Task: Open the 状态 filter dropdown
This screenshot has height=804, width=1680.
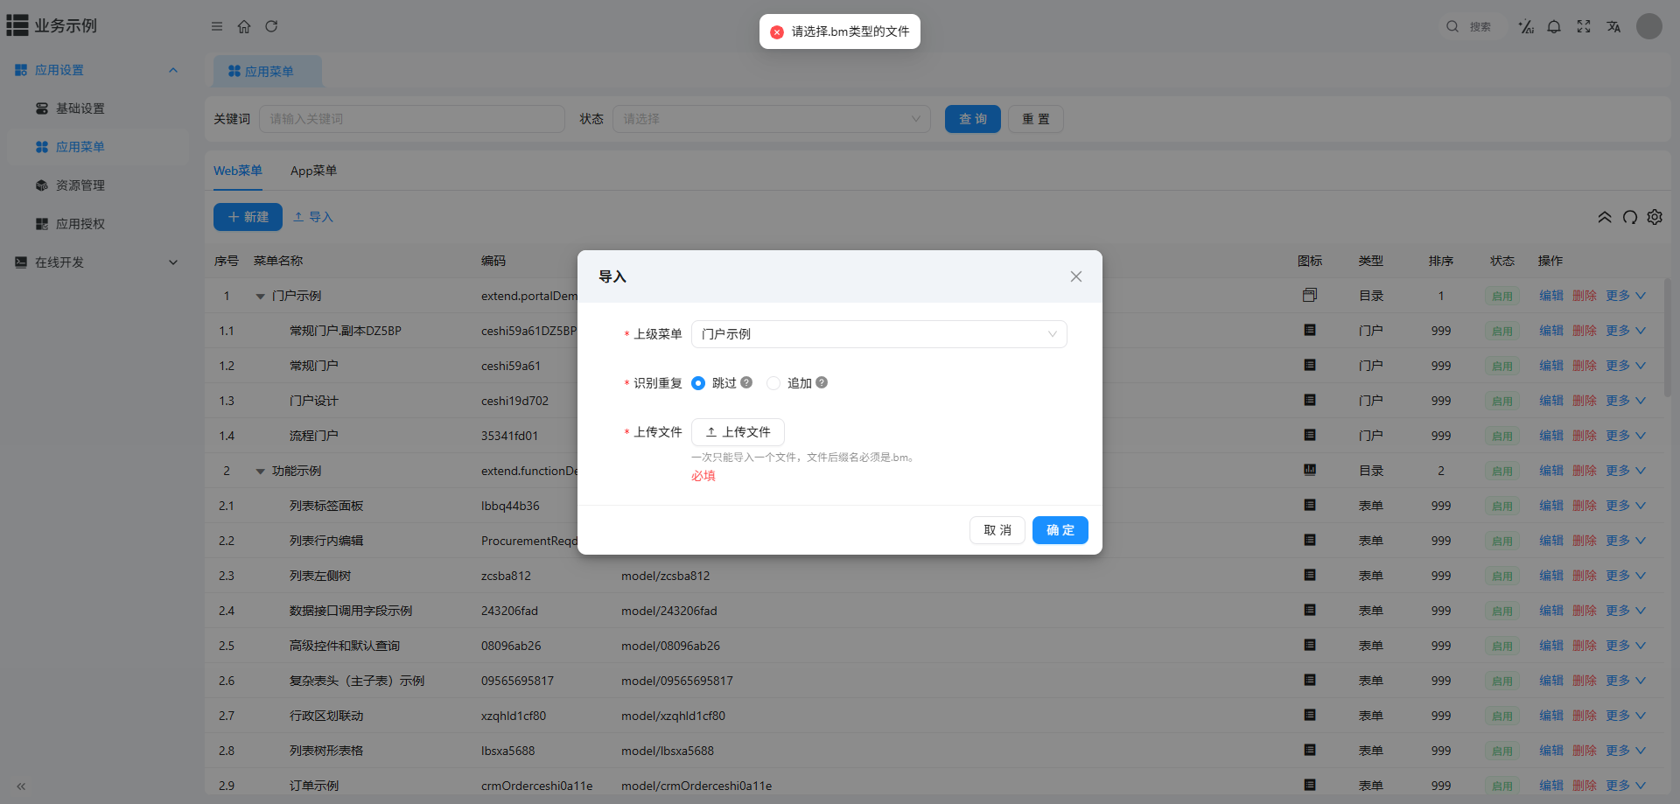Action: click(771, 119)
